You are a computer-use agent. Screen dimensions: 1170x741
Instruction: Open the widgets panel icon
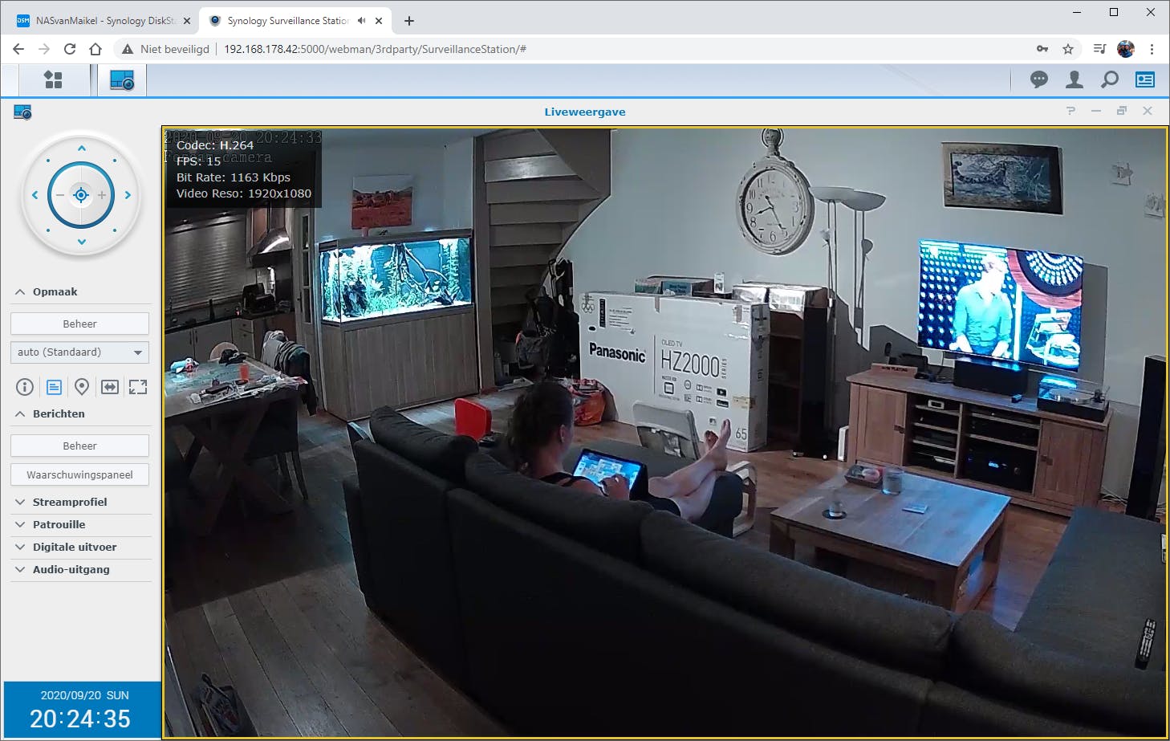pos(1145,79)
